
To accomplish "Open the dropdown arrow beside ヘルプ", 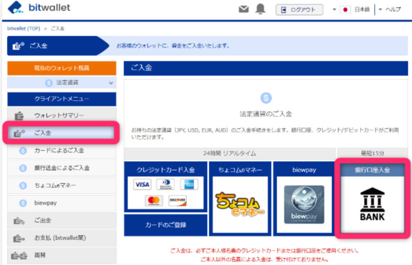I will [380, 9].
